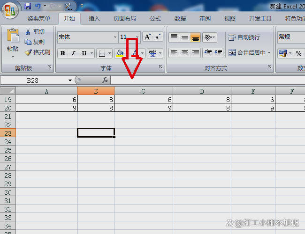Open the undo history dropdown arrow

click(x=45, y=6)
